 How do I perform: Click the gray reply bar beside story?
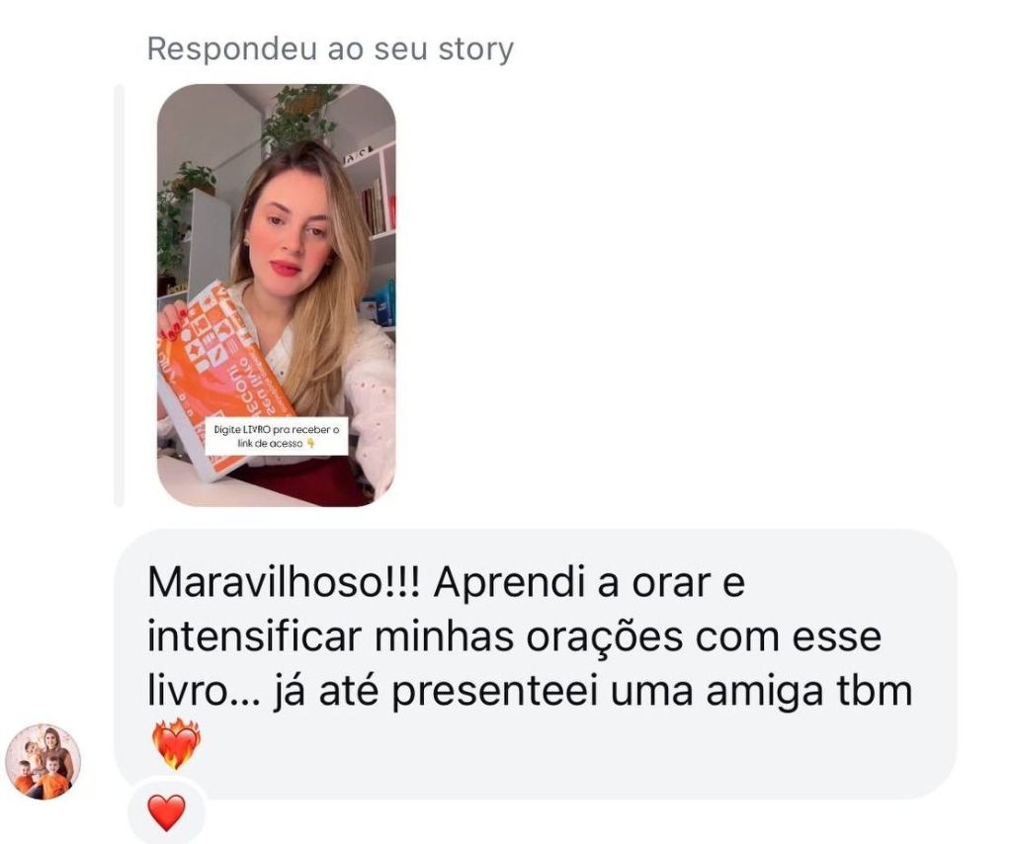point(119,295)
